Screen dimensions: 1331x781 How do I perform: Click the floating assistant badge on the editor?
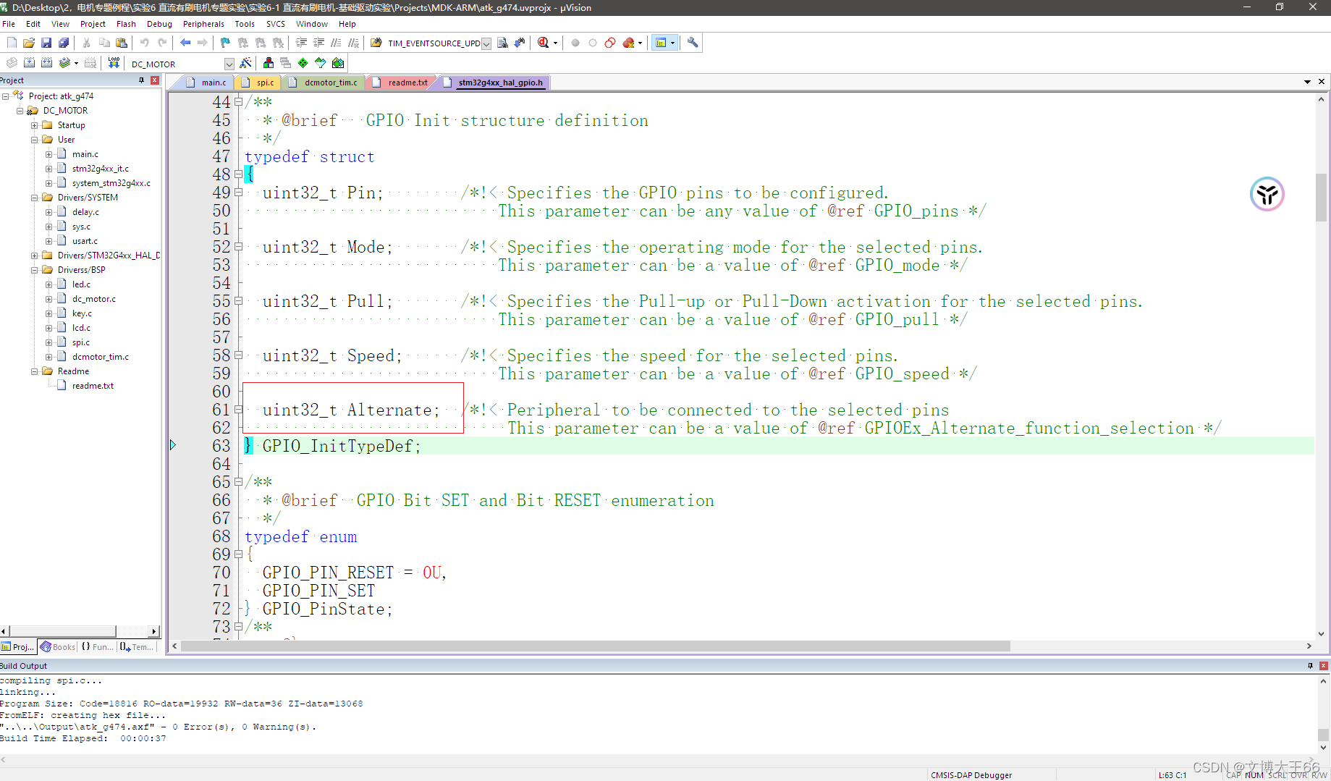pos(1267,194)
